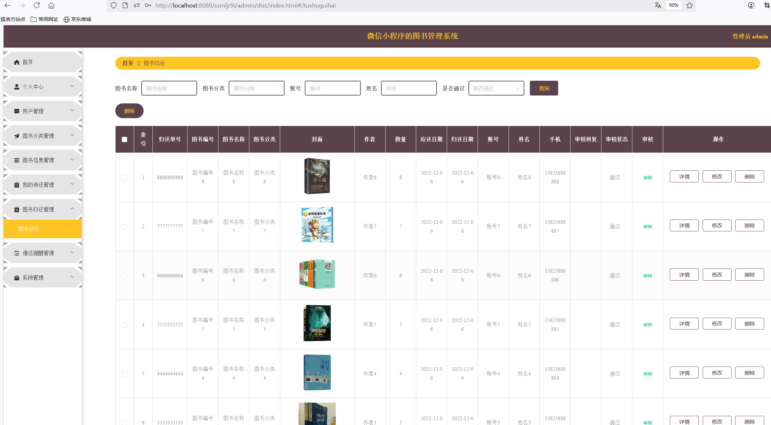
Task: Check the row checkbox for 归还单号 8888888888
Action: click(125, 178)
